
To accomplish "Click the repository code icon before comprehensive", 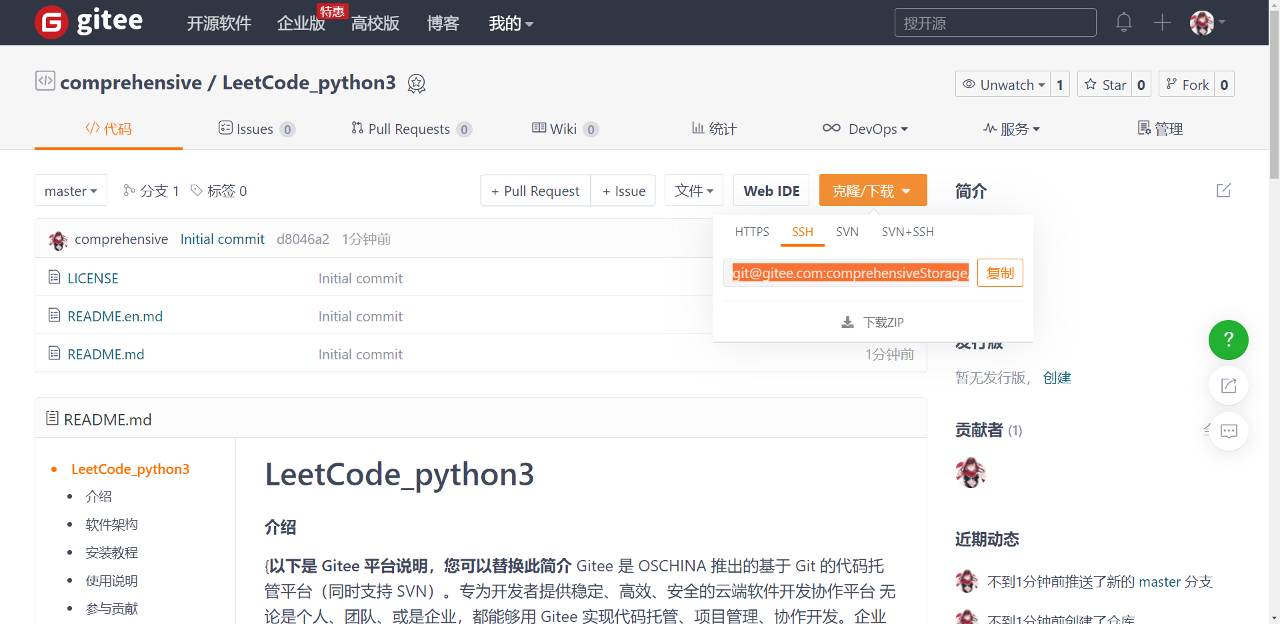I will coord(45,81).
